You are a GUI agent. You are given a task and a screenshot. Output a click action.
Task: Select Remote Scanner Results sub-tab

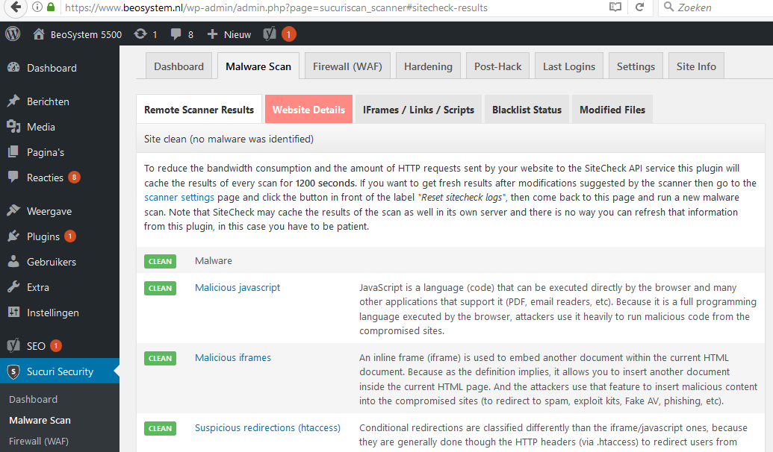(199, 110)
